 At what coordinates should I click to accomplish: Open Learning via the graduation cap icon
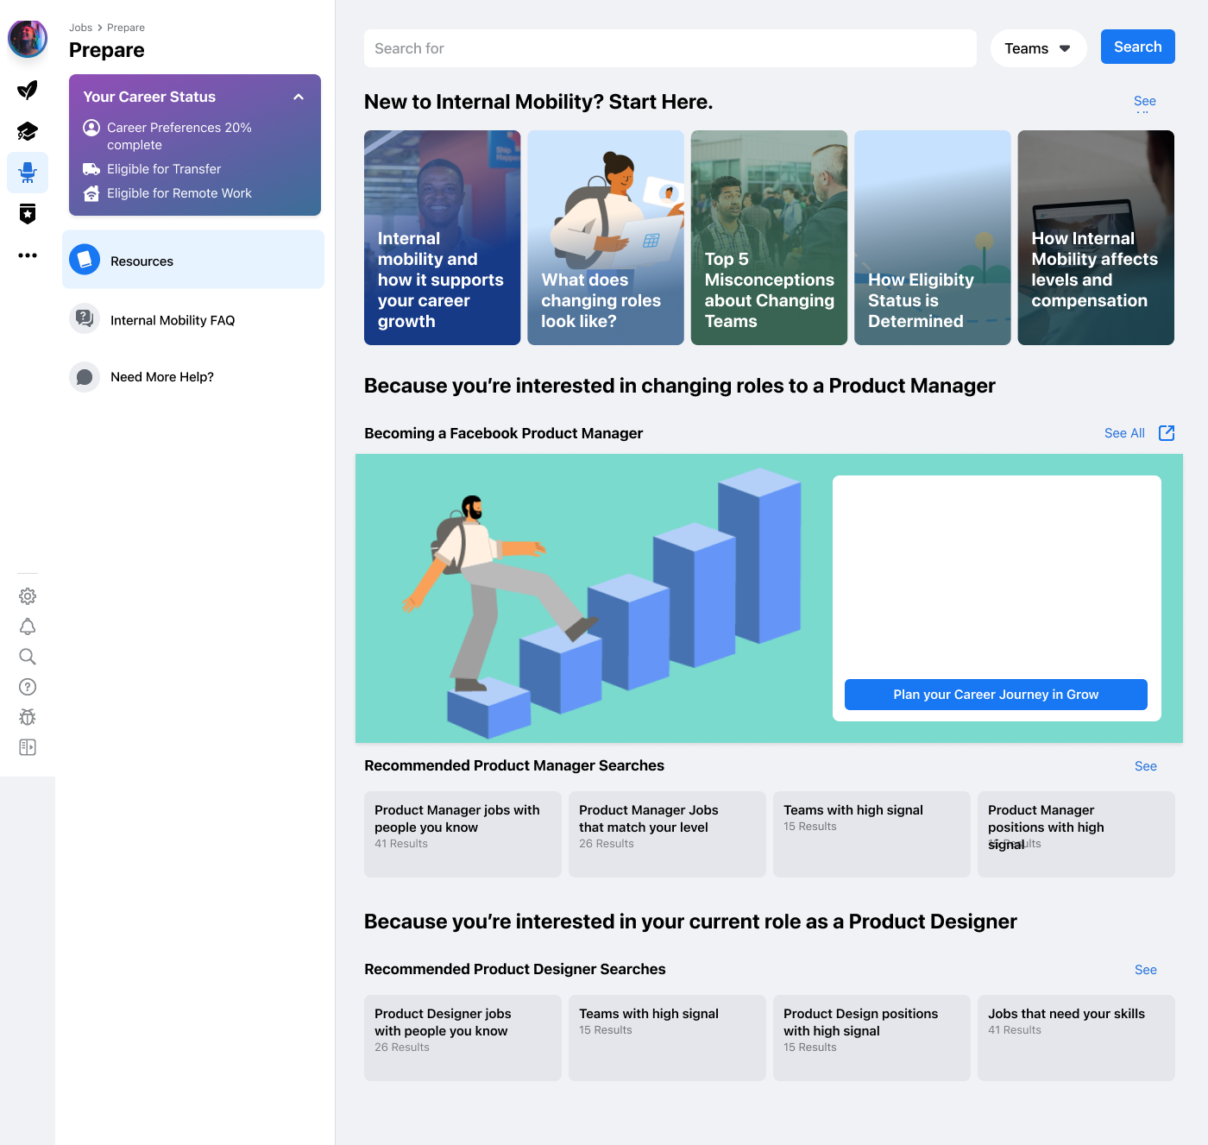point(27,130)
